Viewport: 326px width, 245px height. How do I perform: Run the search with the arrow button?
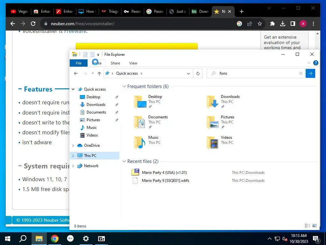(310, 73)
